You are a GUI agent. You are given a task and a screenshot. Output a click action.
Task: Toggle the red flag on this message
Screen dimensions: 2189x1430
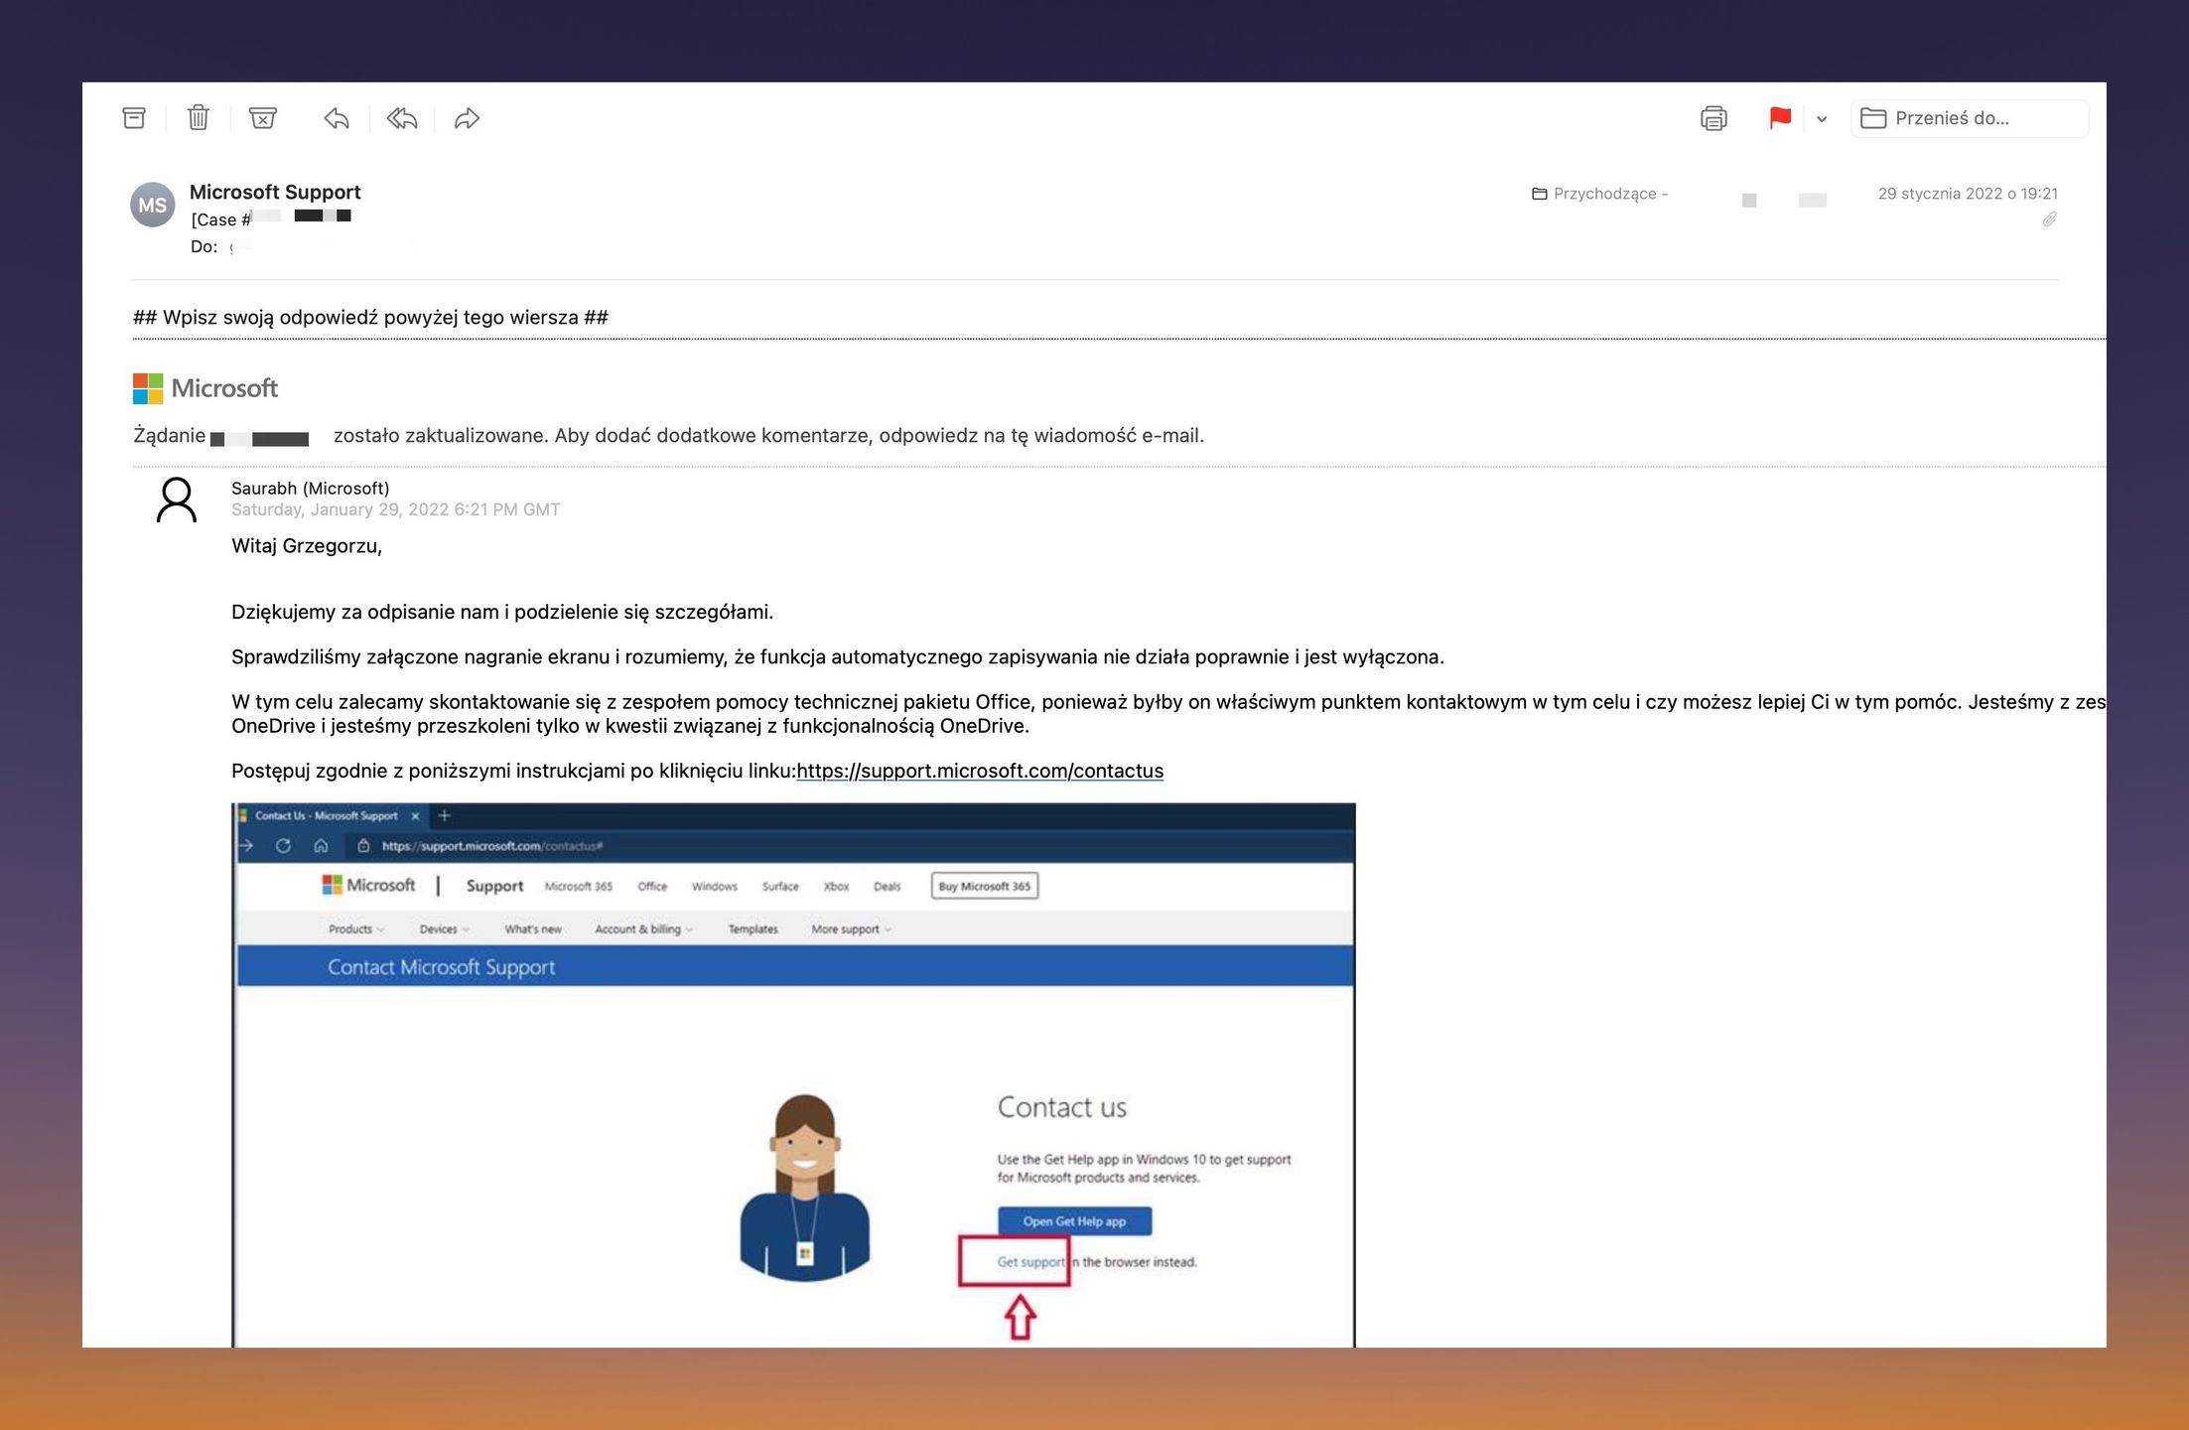click(x=1780, y=118)
